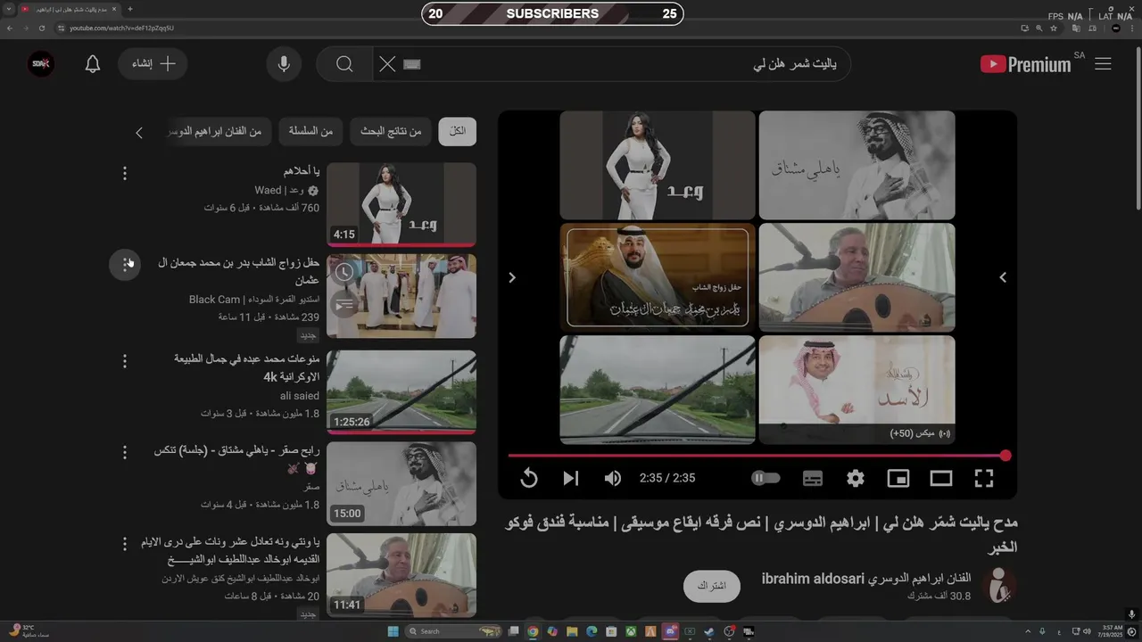
Task: Select 'من السلسلة' filter chip
Action: click(310, 131)
